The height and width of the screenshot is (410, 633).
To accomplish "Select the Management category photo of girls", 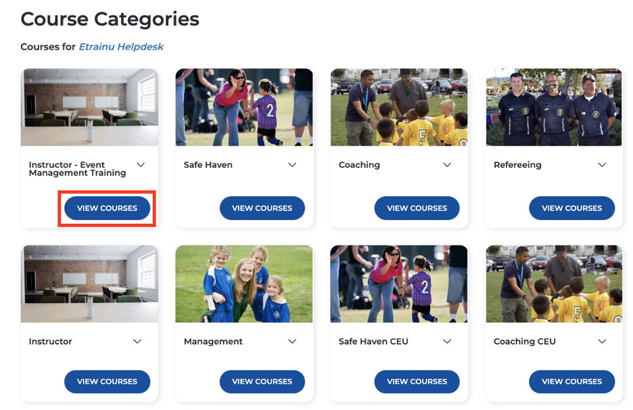I will [244, 283].
